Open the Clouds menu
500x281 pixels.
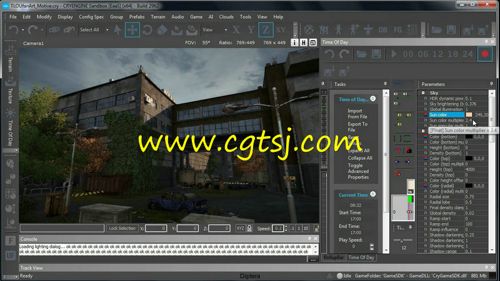(226, 17)
